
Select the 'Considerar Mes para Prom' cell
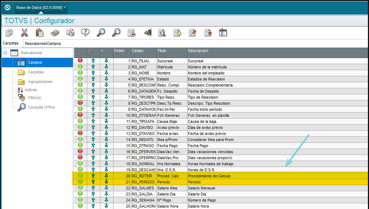point(278,140)
